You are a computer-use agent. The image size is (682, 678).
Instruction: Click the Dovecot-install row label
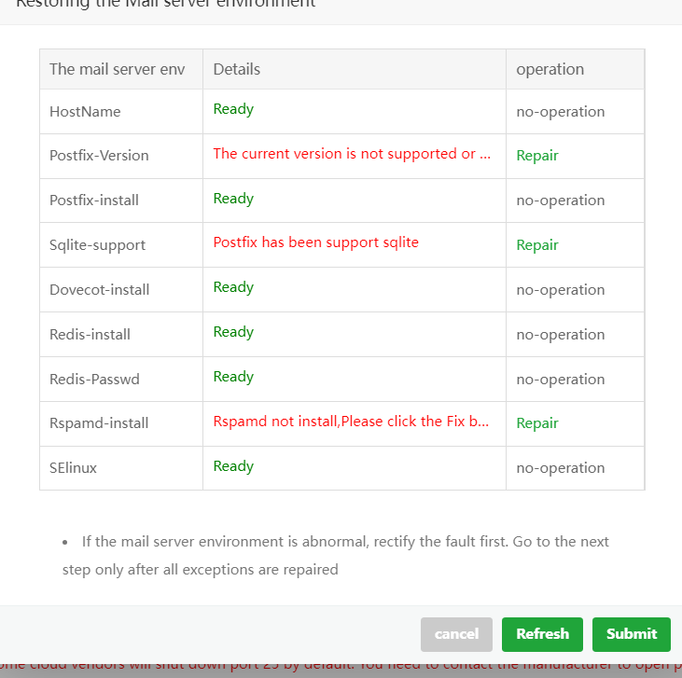(99, 290)
